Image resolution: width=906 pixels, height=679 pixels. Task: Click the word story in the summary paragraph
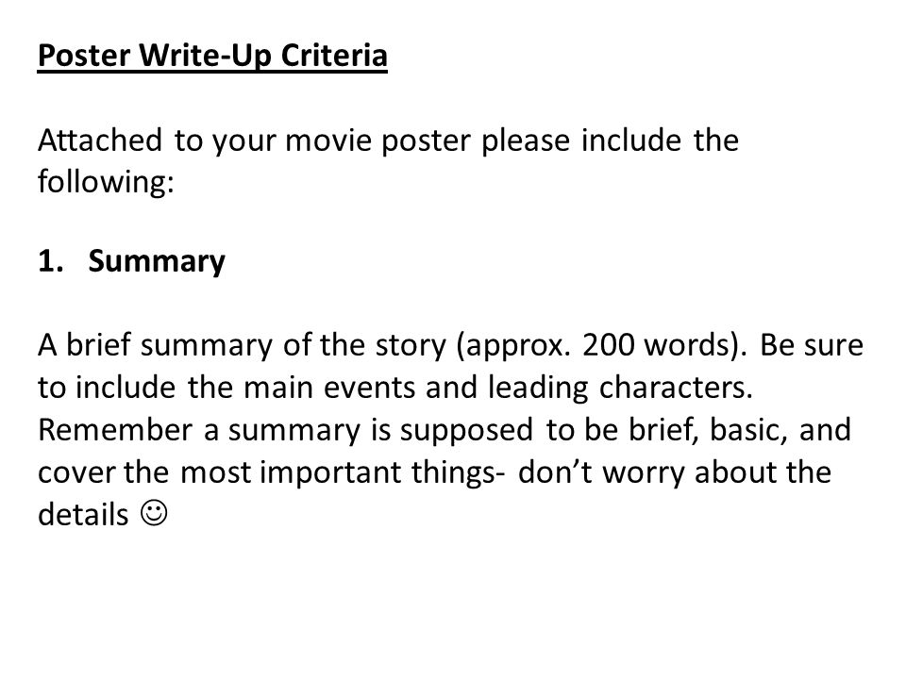tap(411, 346)
